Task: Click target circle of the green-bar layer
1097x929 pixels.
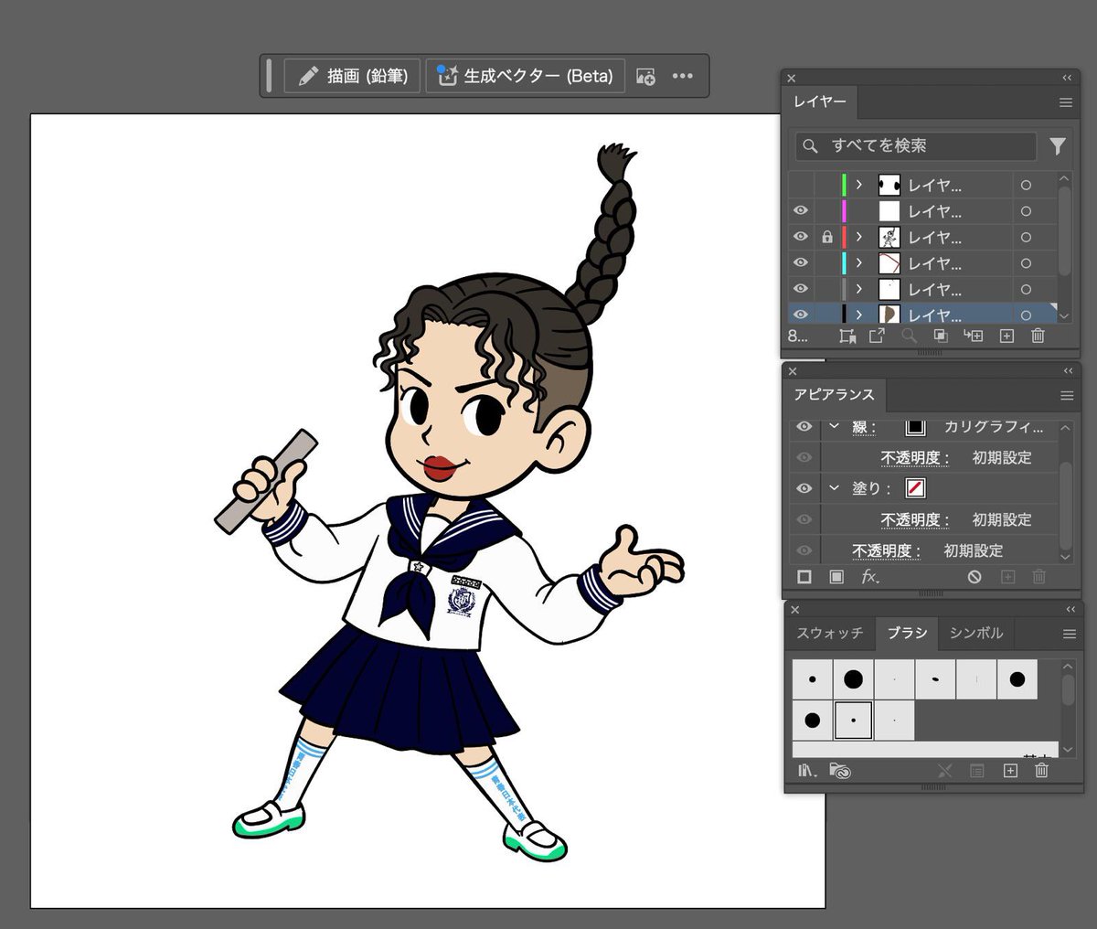Action: point(1026,186)
